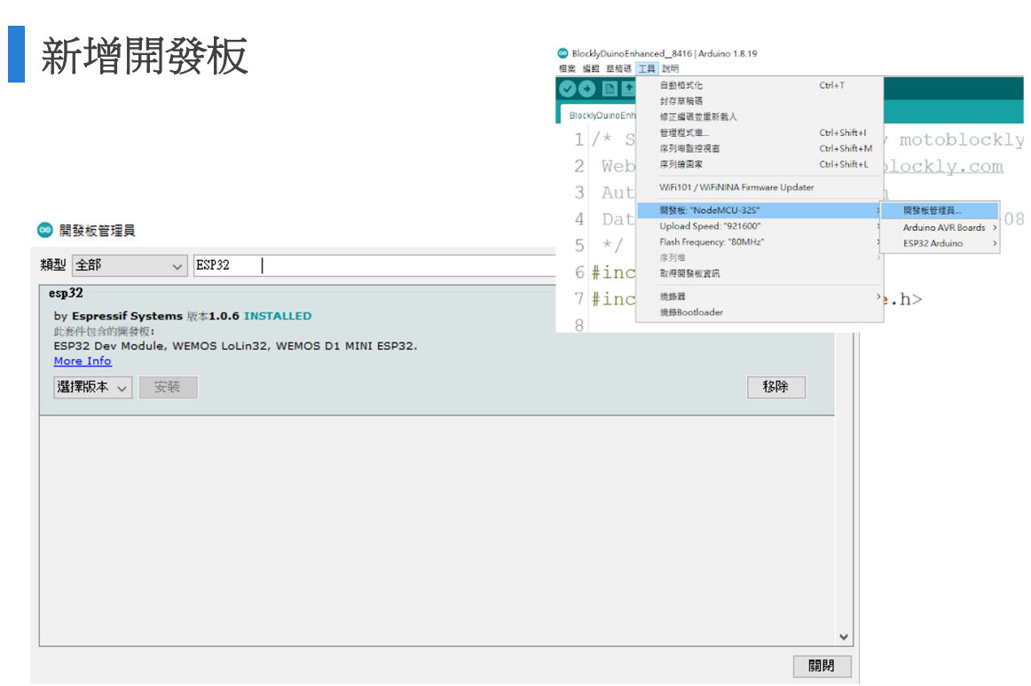This screenshot has width=1031, height=686.
Task: Click code line number 1
Action: click(x=578, y=139)
